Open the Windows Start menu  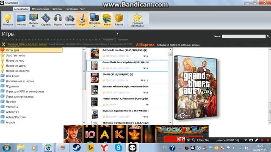tap(6, 148)
